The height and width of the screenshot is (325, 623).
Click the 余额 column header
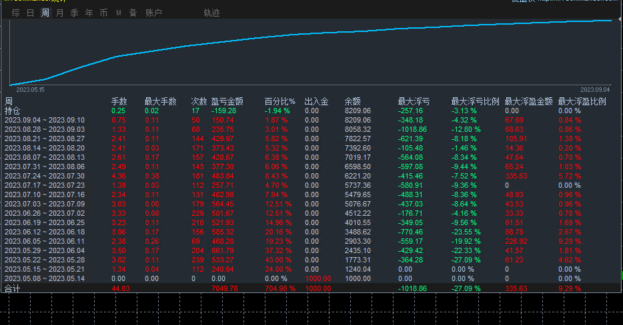[x=352, y=101]
